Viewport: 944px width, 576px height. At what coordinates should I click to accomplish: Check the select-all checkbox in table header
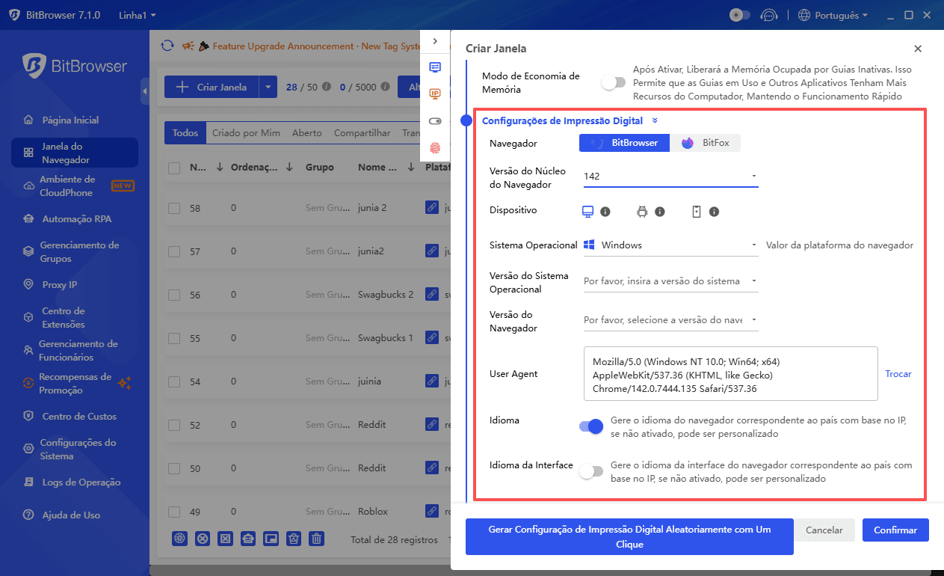[x=174, y=168]
